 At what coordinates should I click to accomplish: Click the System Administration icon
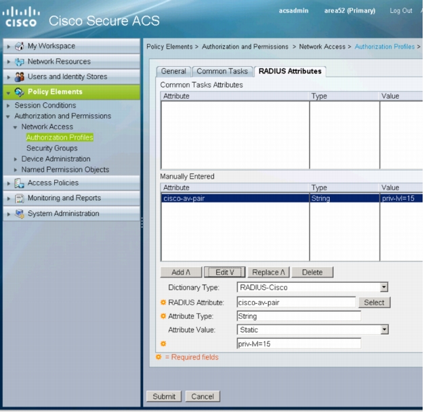[20, 214]
